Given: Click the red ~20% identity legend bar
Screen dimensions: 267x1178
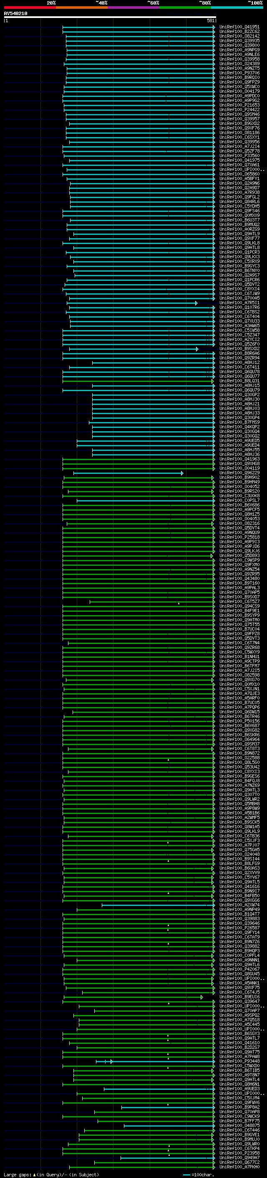Looking at the screenshot, I should 30,8.
